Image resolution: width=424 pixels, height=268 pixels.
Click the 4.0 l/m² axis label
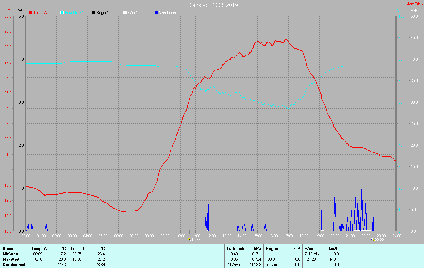(x=21, y=59)
